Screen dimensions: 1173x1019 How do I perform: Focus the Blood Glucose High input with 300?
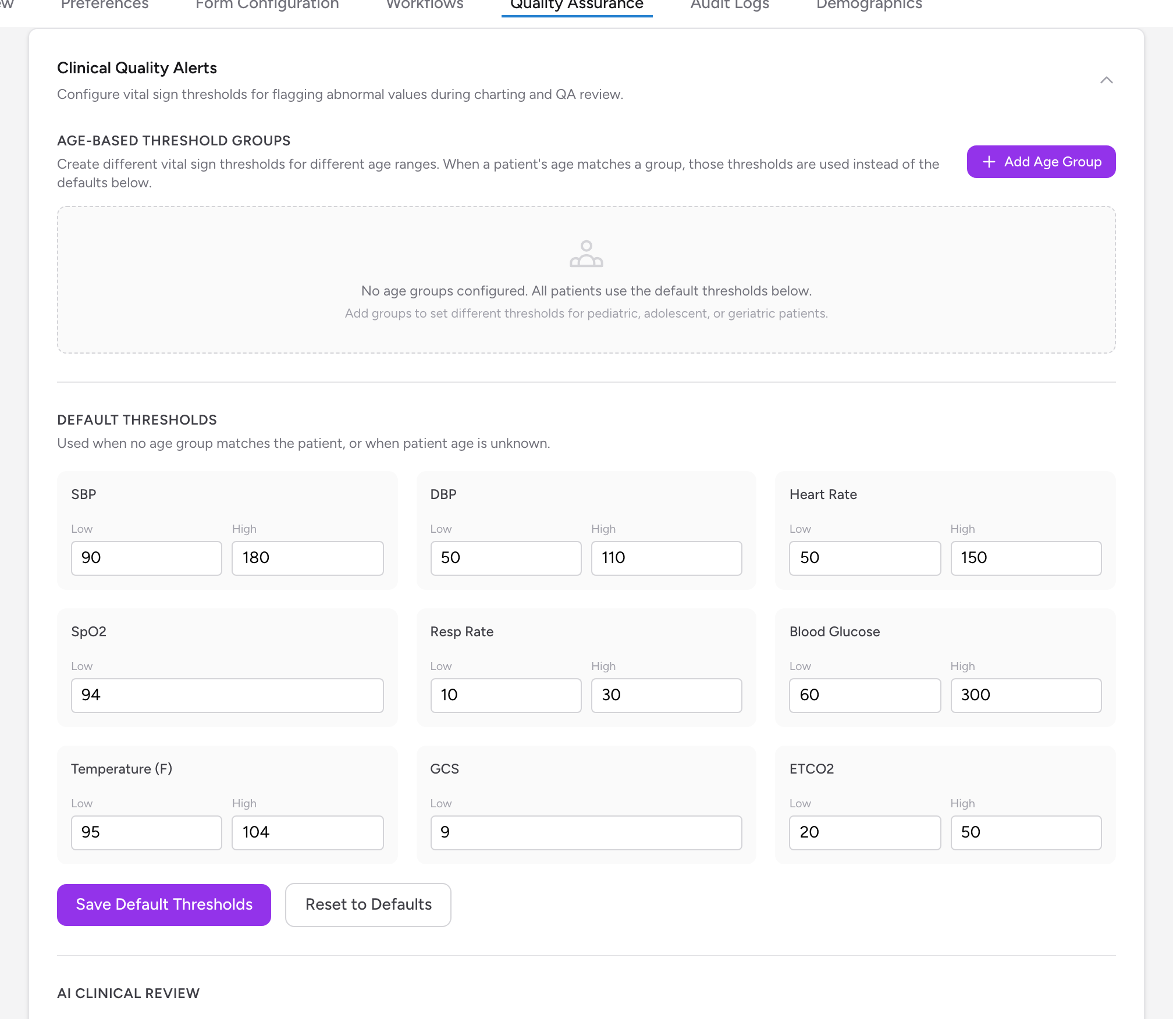tap(1026, 695)
